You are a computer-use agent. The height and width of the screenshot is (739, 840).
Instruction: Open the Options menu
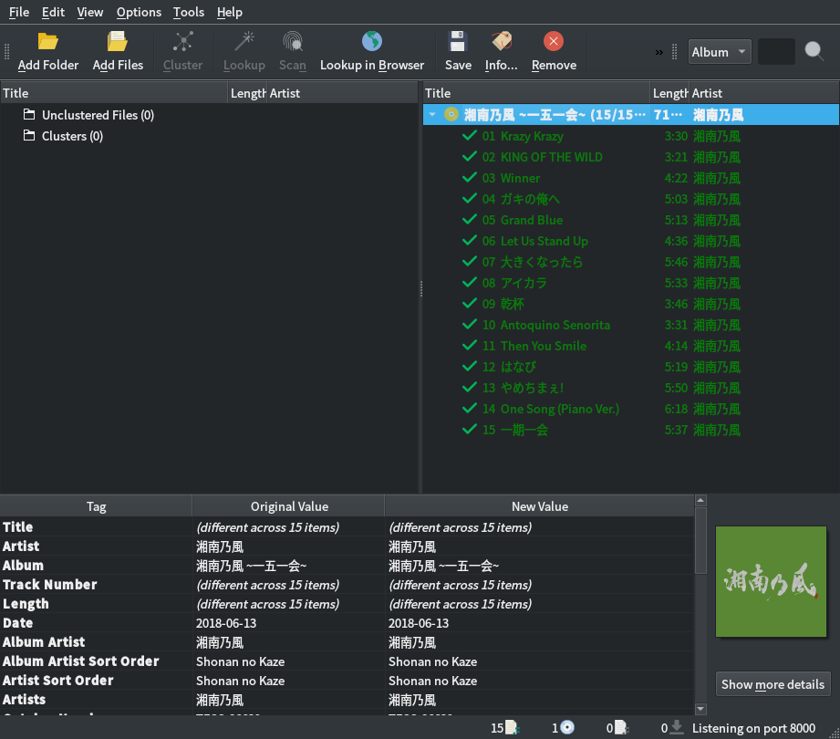click(139, 12)
